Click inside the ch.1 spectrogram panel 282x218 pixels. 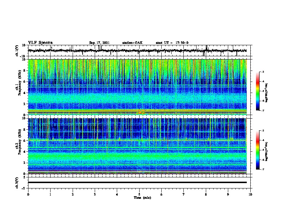[137, 87]
